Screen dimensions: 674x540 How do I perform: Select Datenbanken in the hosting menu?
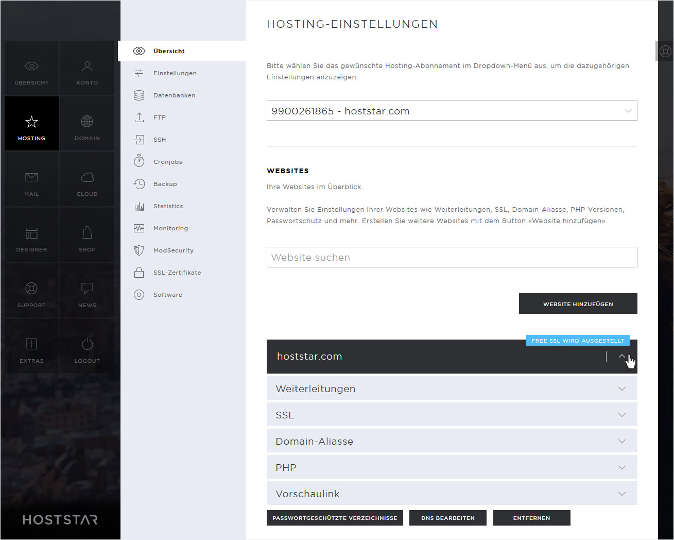pos(174,95)
